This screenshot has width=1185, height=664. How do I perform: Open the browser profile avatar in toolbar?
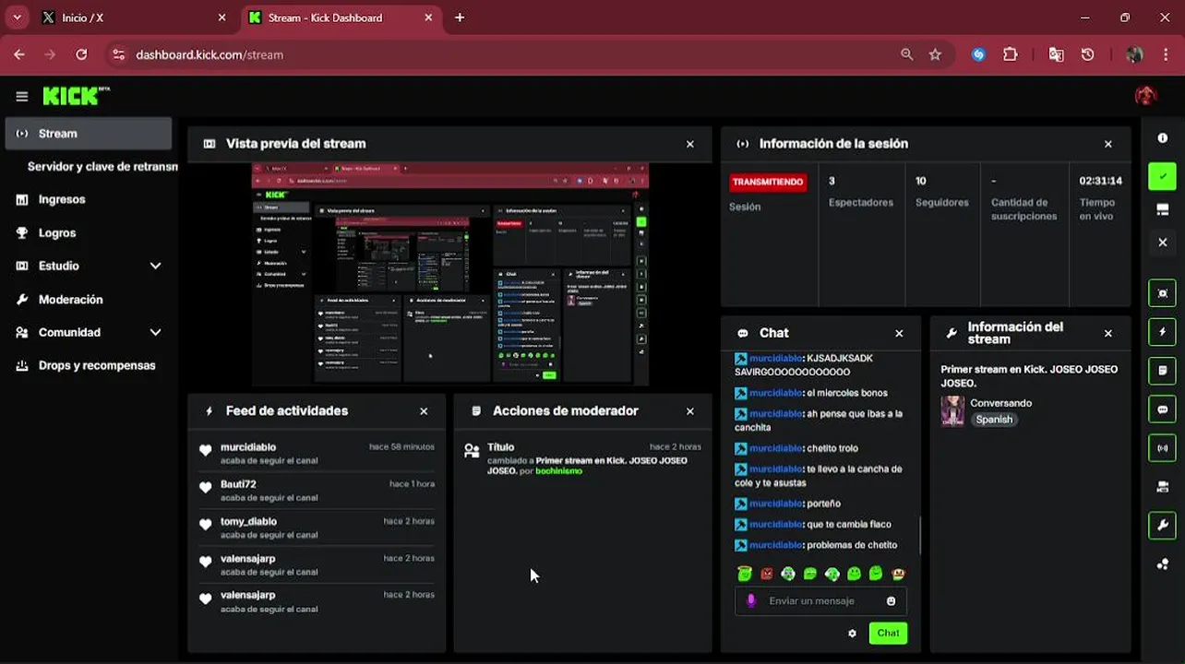[x=1134, y=55]
